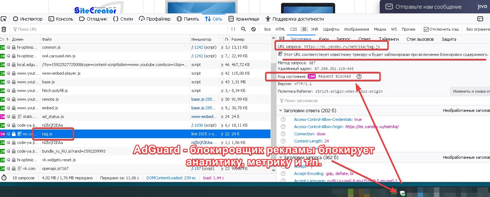Toggle the JS request filter

304,29
